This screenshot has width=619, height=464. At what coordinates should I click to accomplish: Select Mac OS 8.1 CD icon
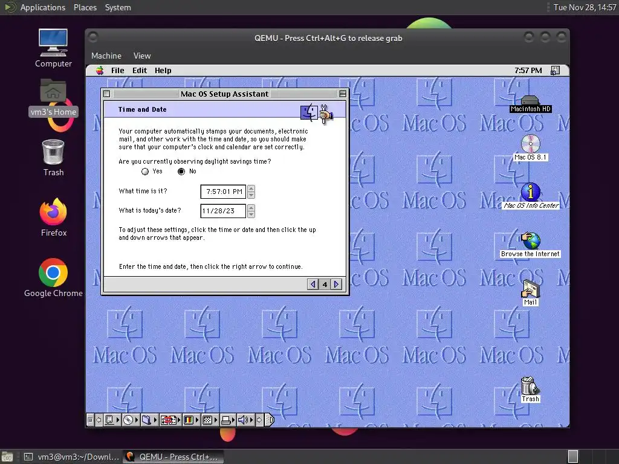point(531,147)
